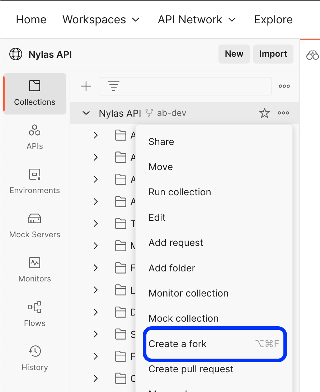
Task: Open the collection's three-dot options menu
Action: tap(283, 113)
